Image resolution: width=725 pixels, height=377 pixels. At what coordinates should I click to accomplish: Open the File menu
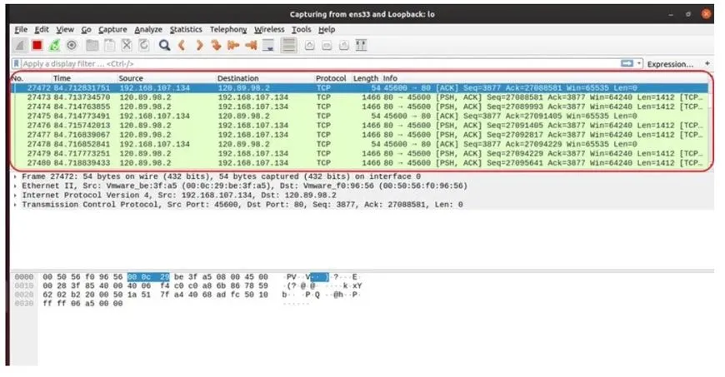[x=21, y=29]
